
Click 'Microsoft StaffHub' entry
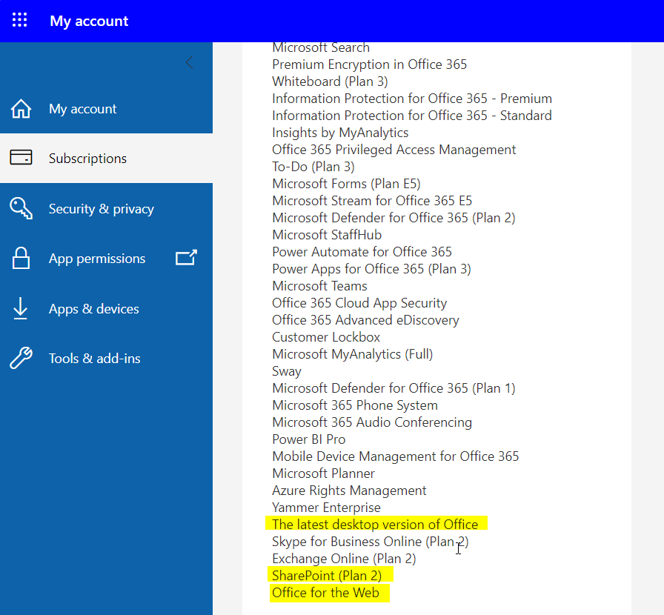click(327, 235)
